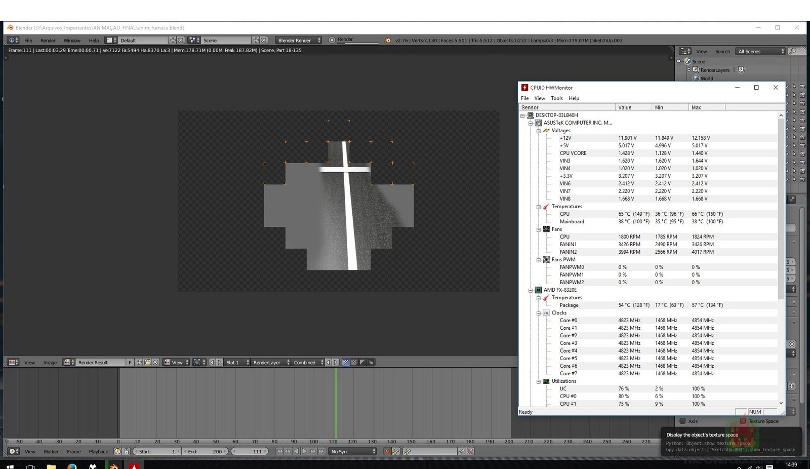The image size is (810, 469).
Task: Add a new scene with the plus icon
Action: pos(256,40)
